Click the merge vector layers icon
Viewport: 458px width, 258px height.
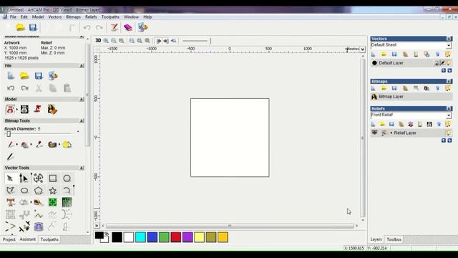(427, 54)
